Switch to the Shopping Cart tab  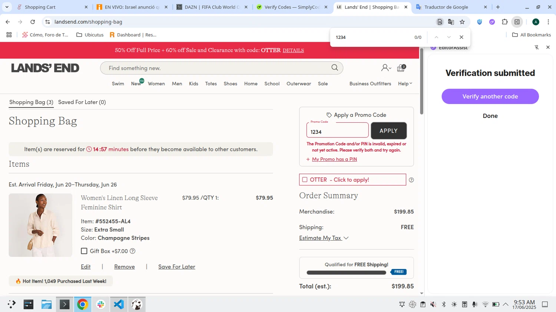click(52, 7)
